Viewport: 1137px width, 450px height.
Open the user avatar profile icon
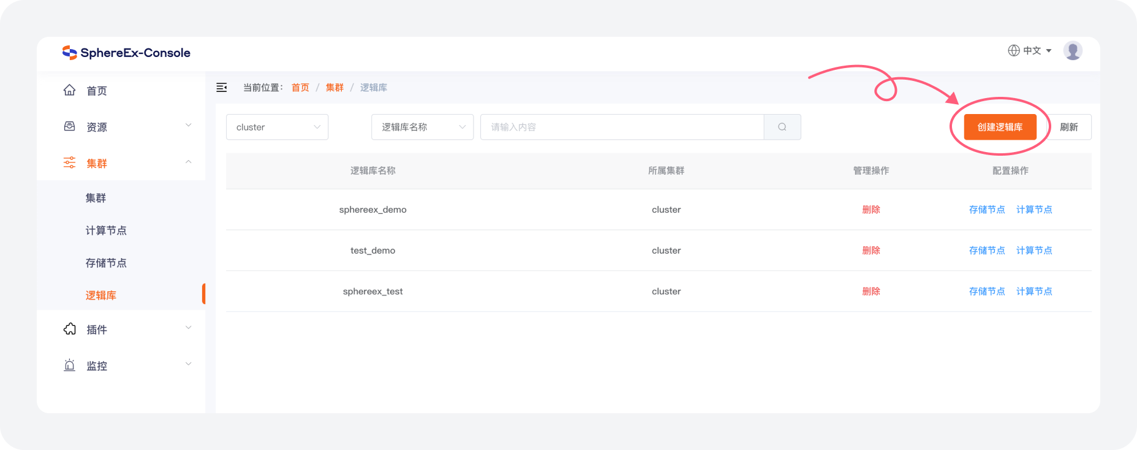(1073, 51)
